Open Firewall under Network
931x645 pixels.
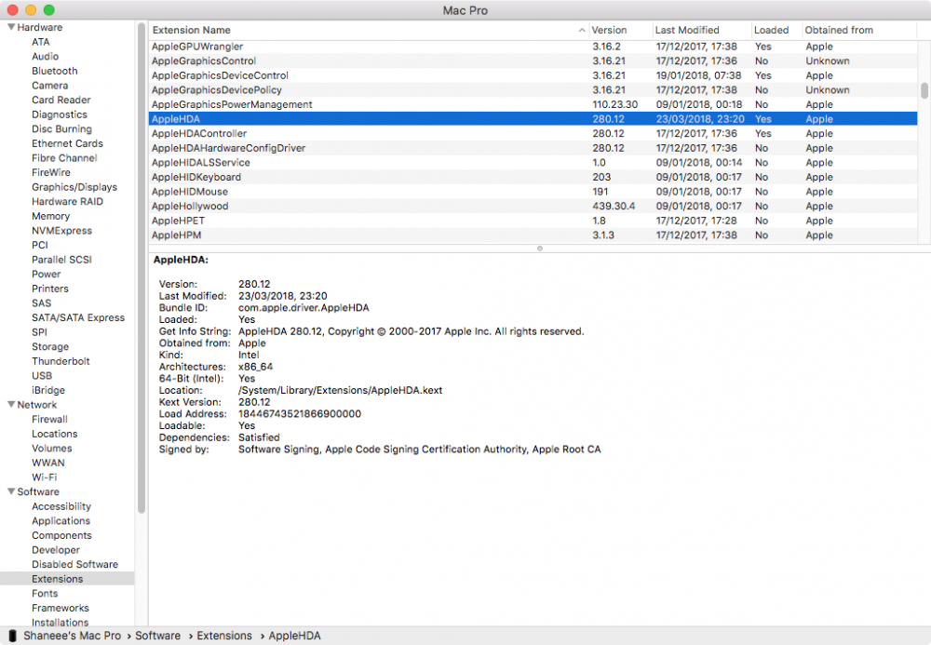[x=49, y=420]
